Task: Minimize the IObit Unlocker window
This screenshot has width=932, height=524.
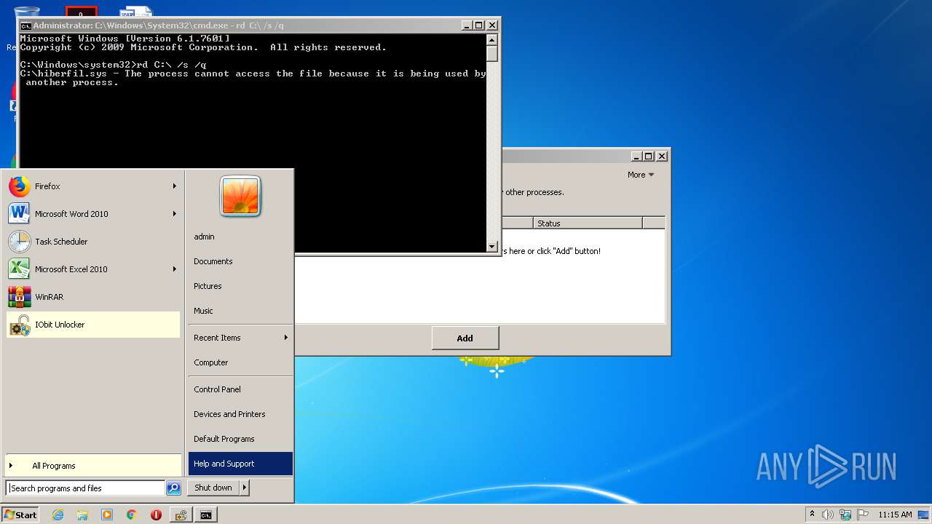Action: coord(636,156)
